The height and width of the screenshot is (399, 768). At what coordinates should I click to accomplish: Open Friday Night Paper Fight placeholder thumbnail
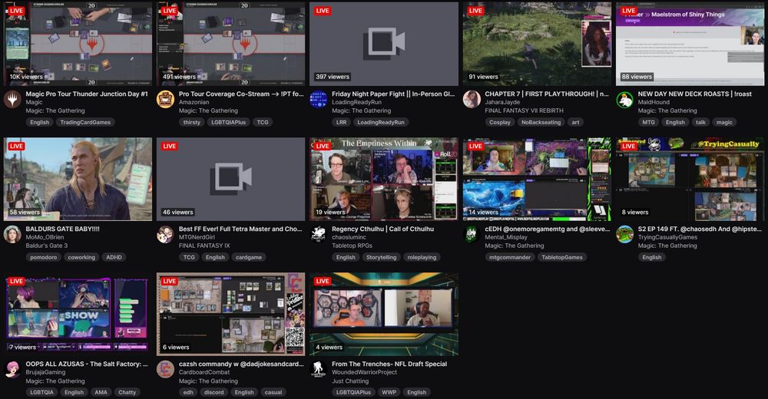click(x=384, y=44)
